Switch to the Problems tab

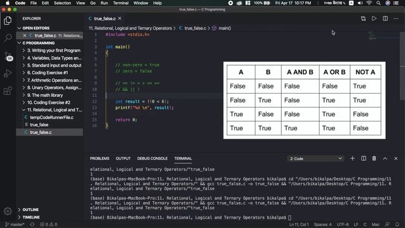click(99, 158)
